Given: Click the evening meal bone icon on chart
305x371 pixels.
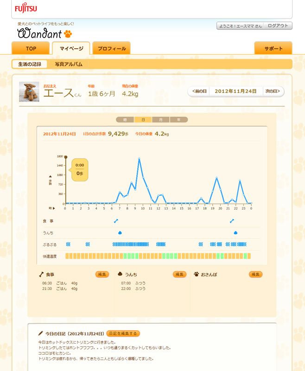Looking at the screenshot, I should [232, 221].
